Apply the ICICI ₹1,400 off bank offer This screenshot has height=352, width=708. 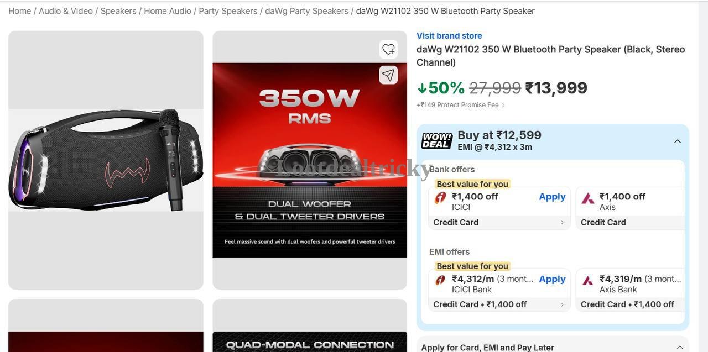pyautogui.click(x=552, y=197)
